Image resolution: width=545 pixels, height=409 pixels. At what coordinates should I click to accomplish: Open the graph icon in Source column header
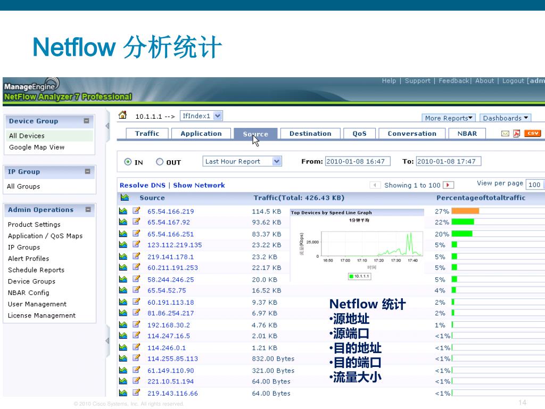[x=125, y=198]
